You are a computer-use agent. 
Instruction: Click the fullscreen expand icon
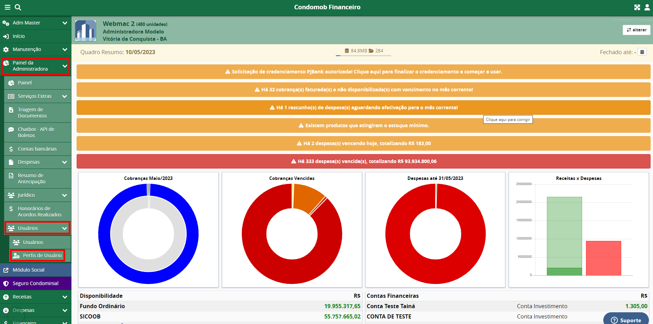pyautogui.click(x=637, y=7)
